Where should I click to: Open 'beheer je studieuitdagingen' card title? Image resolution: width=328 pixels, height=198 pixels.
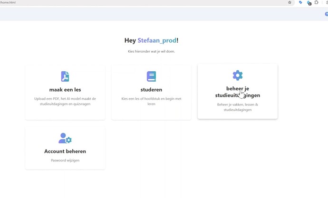click(238, 92)
